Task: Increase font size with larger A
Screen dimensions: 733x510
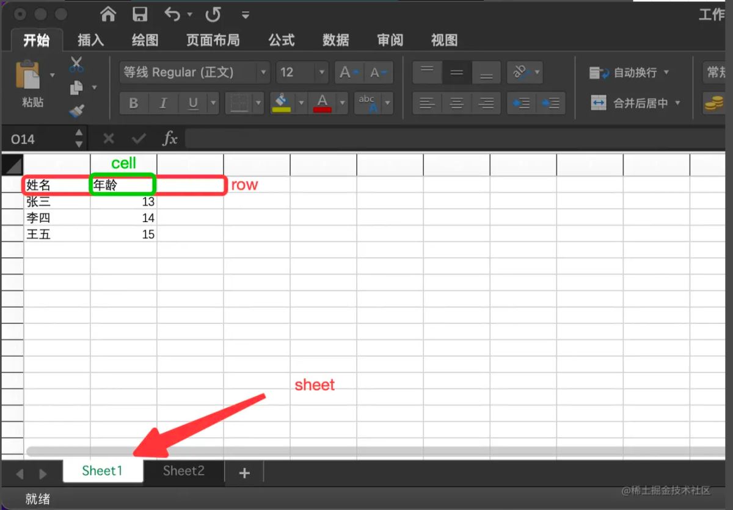Action: [348, 73]
